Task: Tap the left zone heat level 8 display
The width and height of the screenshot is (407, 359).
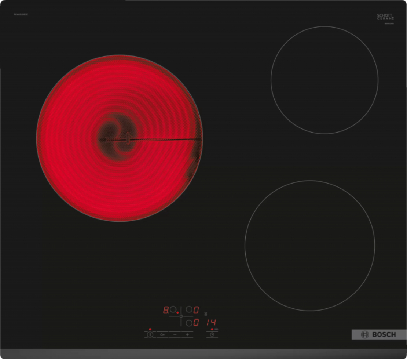Action: [166, 310]
